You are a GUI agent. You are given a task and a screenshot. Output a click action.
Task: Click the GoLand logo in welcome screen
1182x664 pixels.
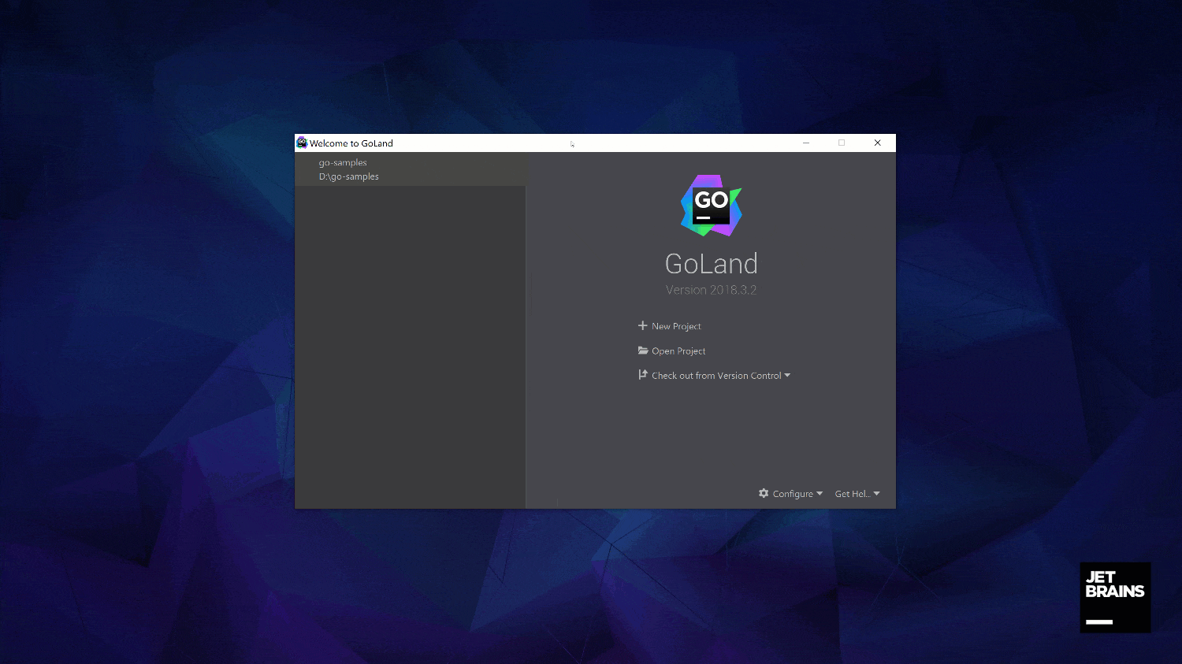pyautogui.click(x=712, y=206)
